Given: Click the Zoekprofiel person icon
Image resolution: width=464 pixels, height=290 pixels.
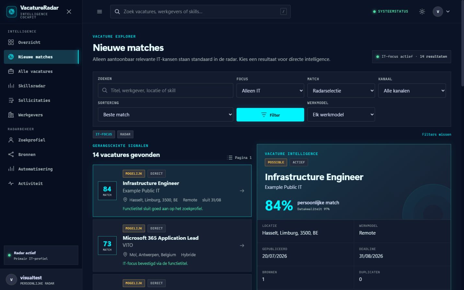Looking at the screenshot, I should [x=11, y=140].
